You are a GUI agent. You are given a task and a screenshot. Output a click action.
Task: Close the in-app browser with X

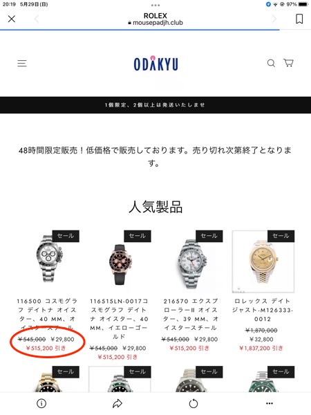tap(12, 19)
